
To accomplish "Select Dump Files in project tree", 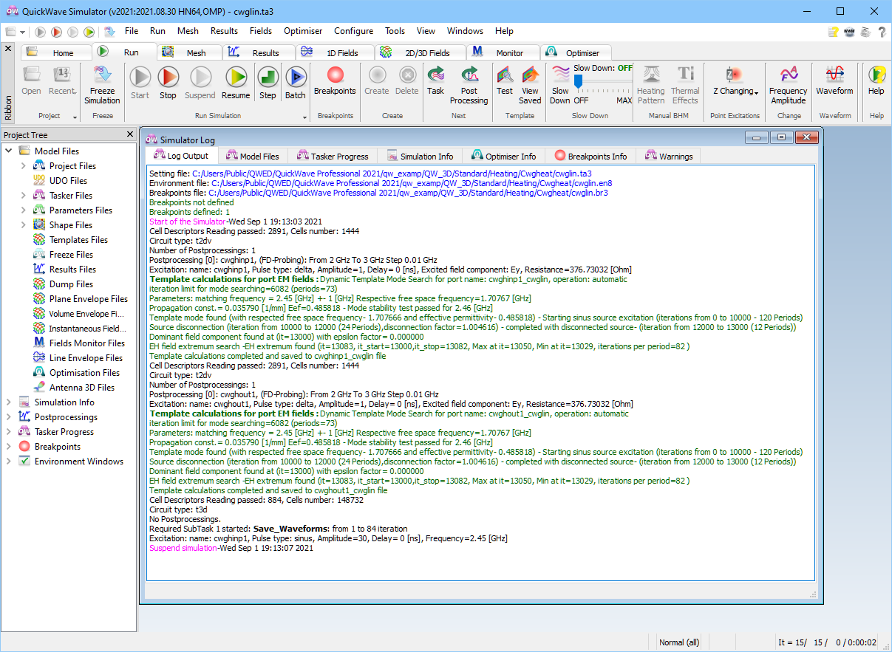I will click(x=71, y=284).
